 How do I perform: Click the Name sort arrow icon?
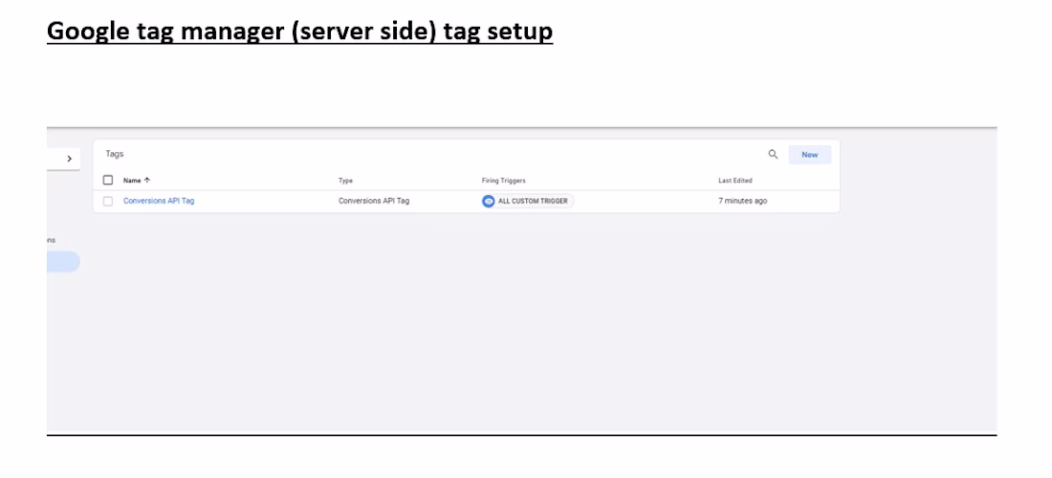point(147,181)
